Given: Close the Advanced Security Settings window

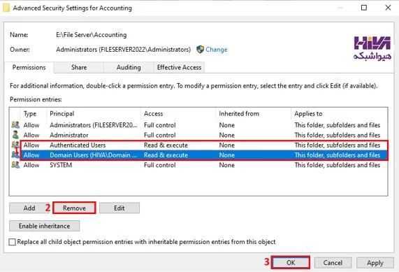Looking at the screenshot, I should click(388, 8).
